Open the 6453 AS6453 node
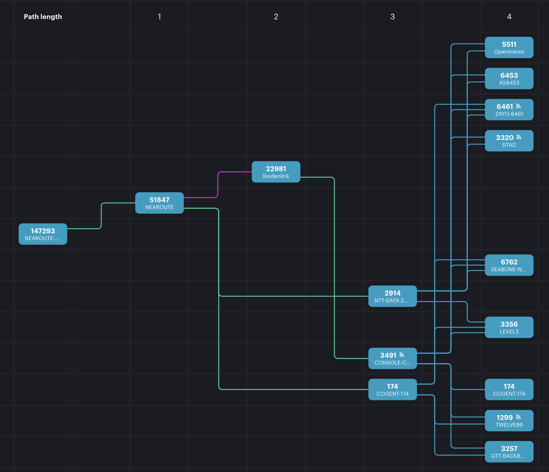The height and width of the screenshot is (472, 549). click(x=509, y=78)
